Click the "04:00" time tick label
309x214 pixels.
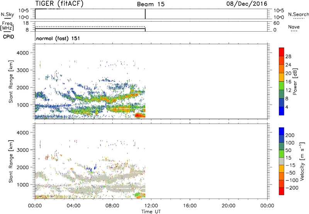tap(73, 206)
